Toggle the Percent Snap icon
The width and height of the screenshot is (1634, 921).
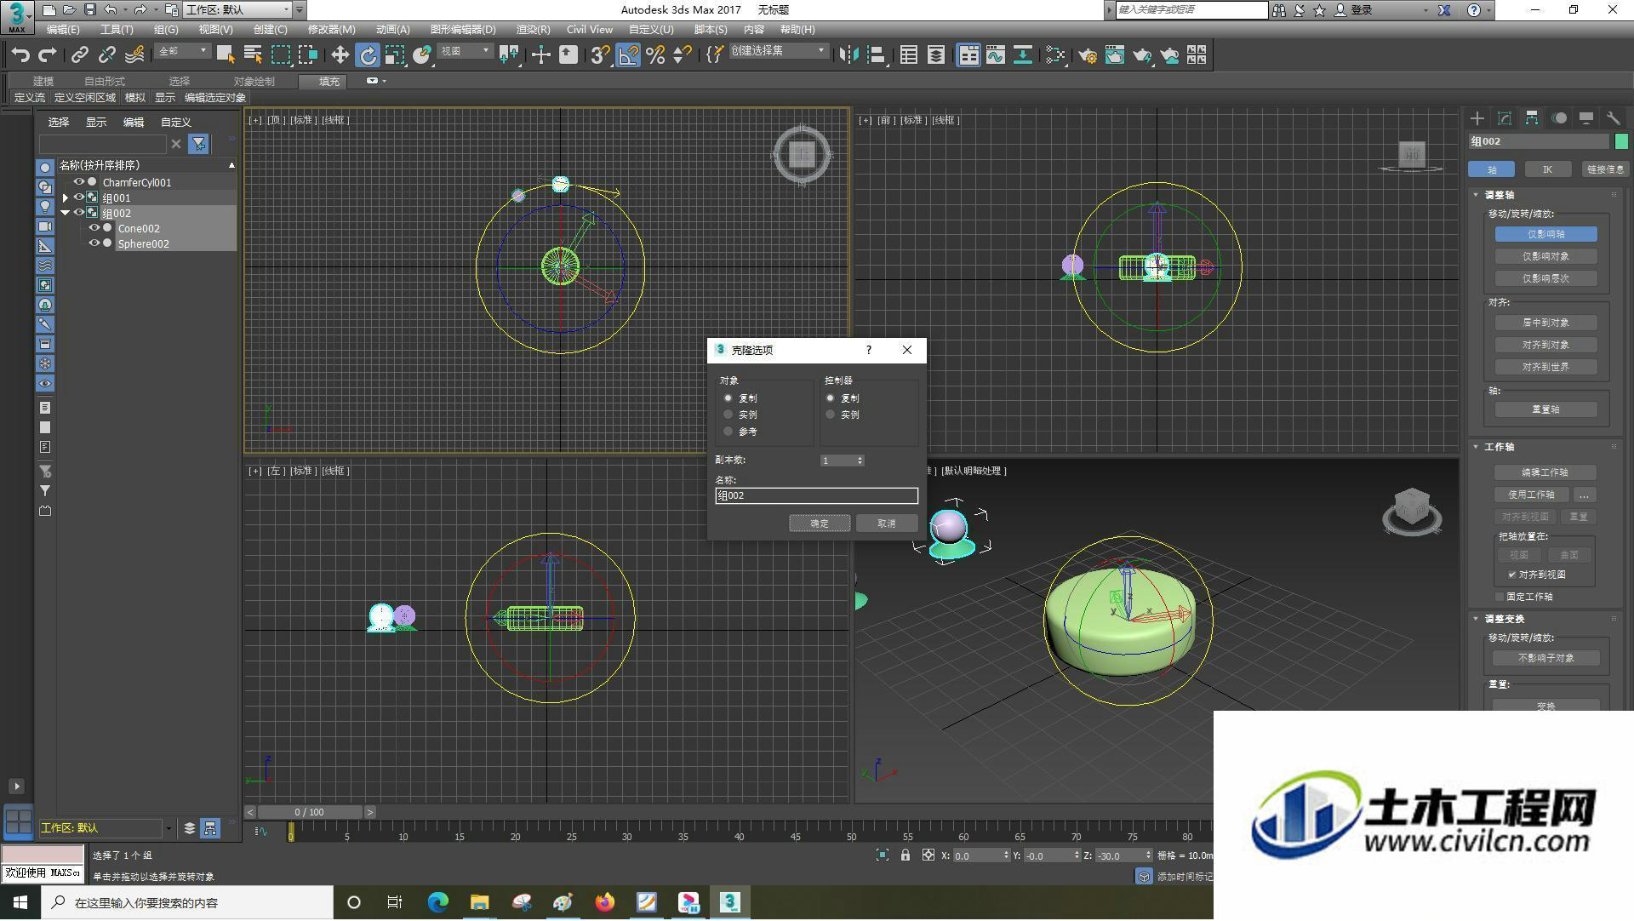coord(654,55)
